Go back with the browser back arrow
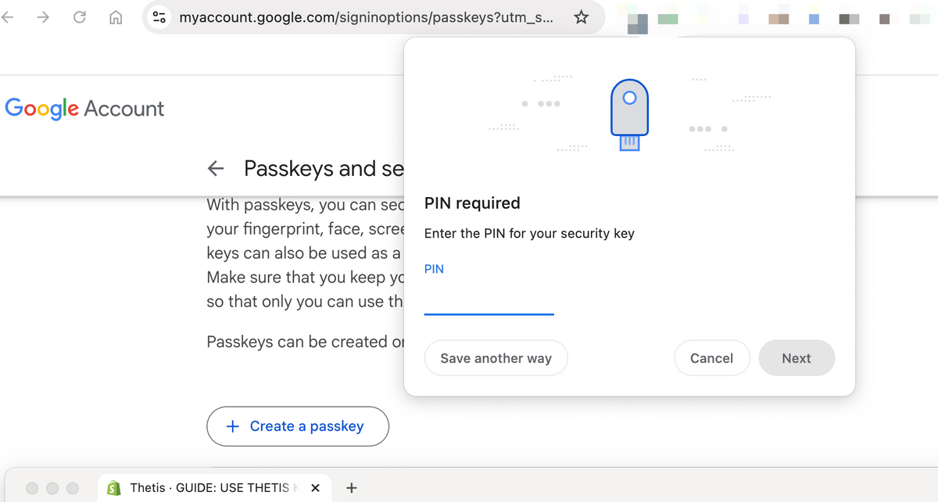 pyautogui.click(x=8, y=17)
